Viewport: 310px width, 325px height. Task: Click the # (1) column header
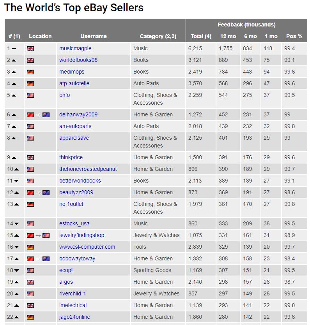pos(14,37)
